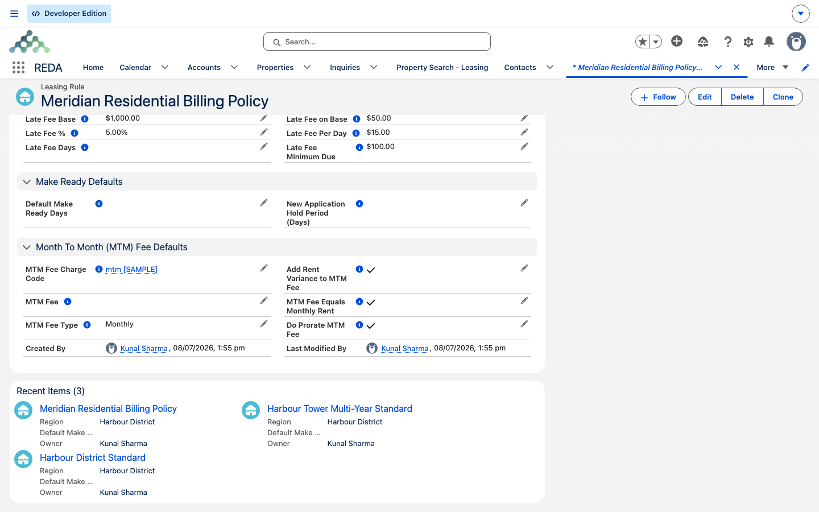Viewport: 819px width, 512px height.
Task: Open the Notifications bell
Action: point(769,42)
